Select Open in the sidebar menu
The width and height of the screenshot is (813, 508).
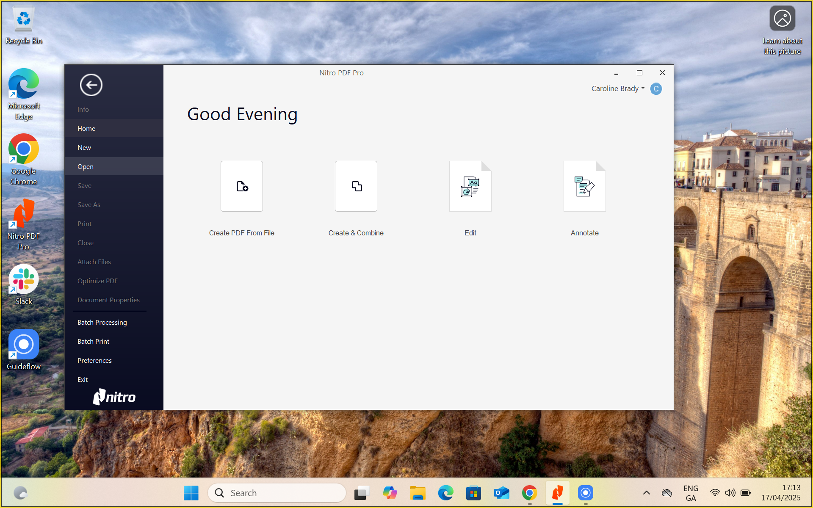[114, 166]
